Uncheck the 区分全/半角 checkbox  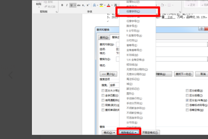pyautogui.click(x=187, y=100)
